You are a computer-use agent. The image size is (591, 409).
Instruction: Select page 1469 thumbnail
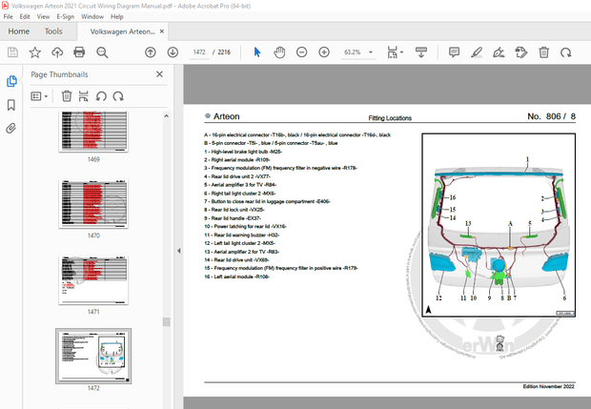pyautogui.click(x=93, y=132)
